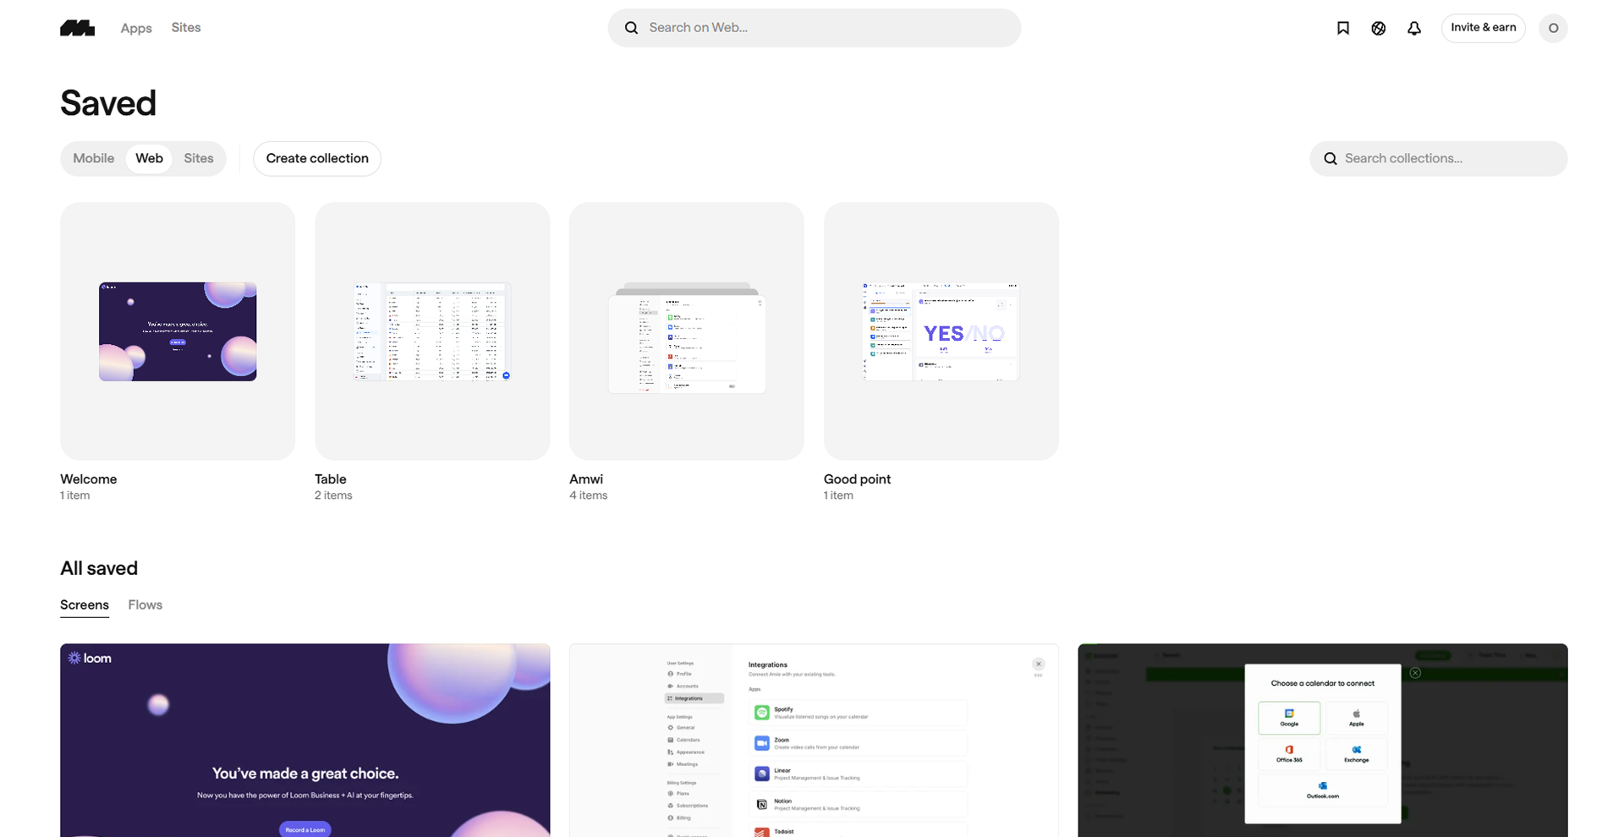This screenshot has height=837, width=1624.
Task: Open the saved Loom screen thumbnail
Action: tap(305, 741)
